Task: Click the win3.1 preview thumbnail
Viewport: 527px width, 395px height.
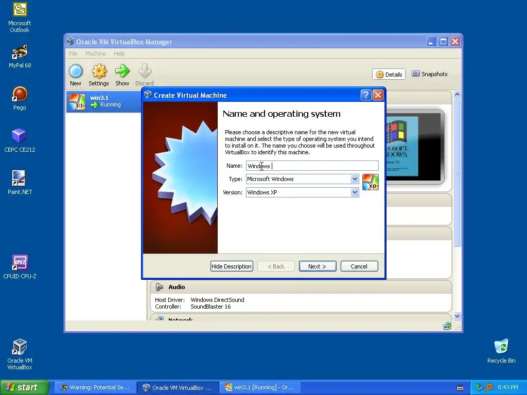Action: coord(415,147)
